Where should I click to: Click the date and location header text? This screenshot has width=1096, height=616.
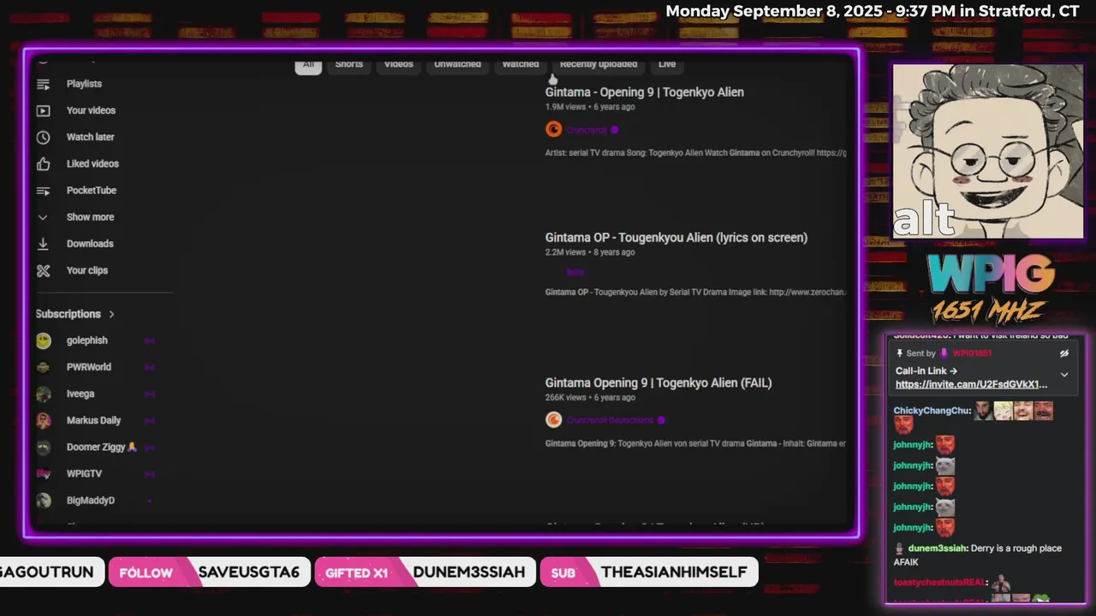pyautogui.click(x=872, y=11)
